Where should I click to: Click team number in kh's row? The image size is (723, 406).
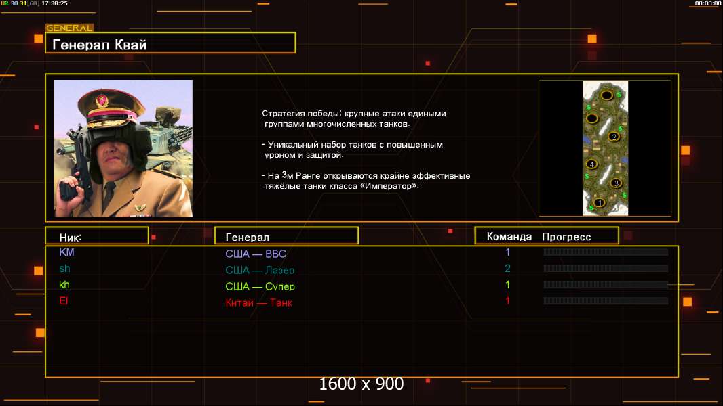click(507, 285)
